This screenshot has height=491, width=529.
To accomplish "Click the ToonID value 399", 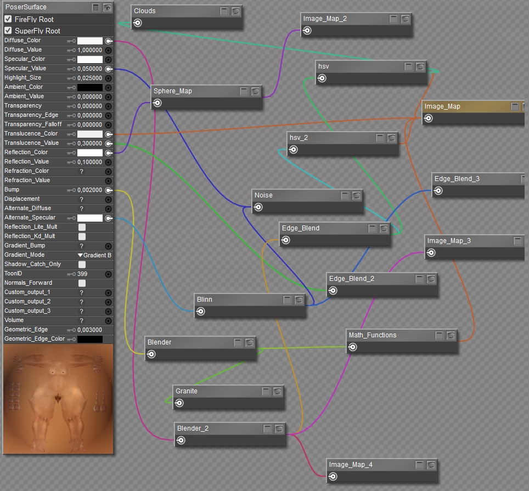I will (x=82, y=274).
